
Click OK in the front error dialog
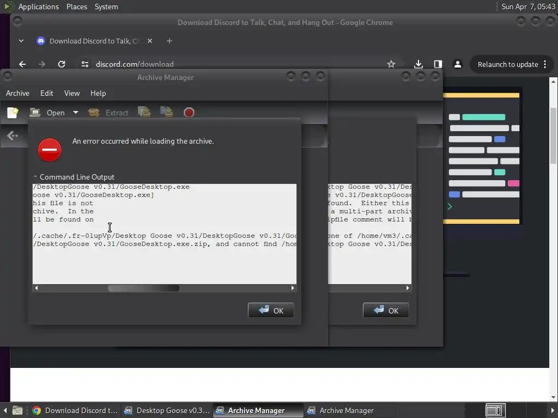pos(271,310)
